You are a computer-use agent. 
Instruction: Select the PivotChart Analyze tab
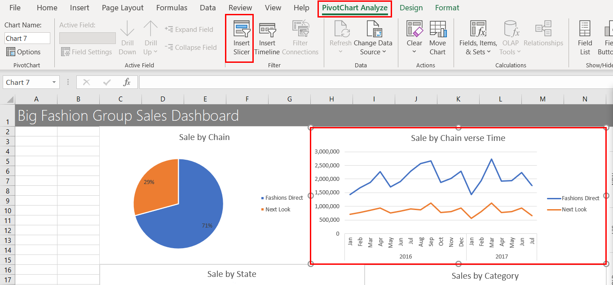point(355,8)
